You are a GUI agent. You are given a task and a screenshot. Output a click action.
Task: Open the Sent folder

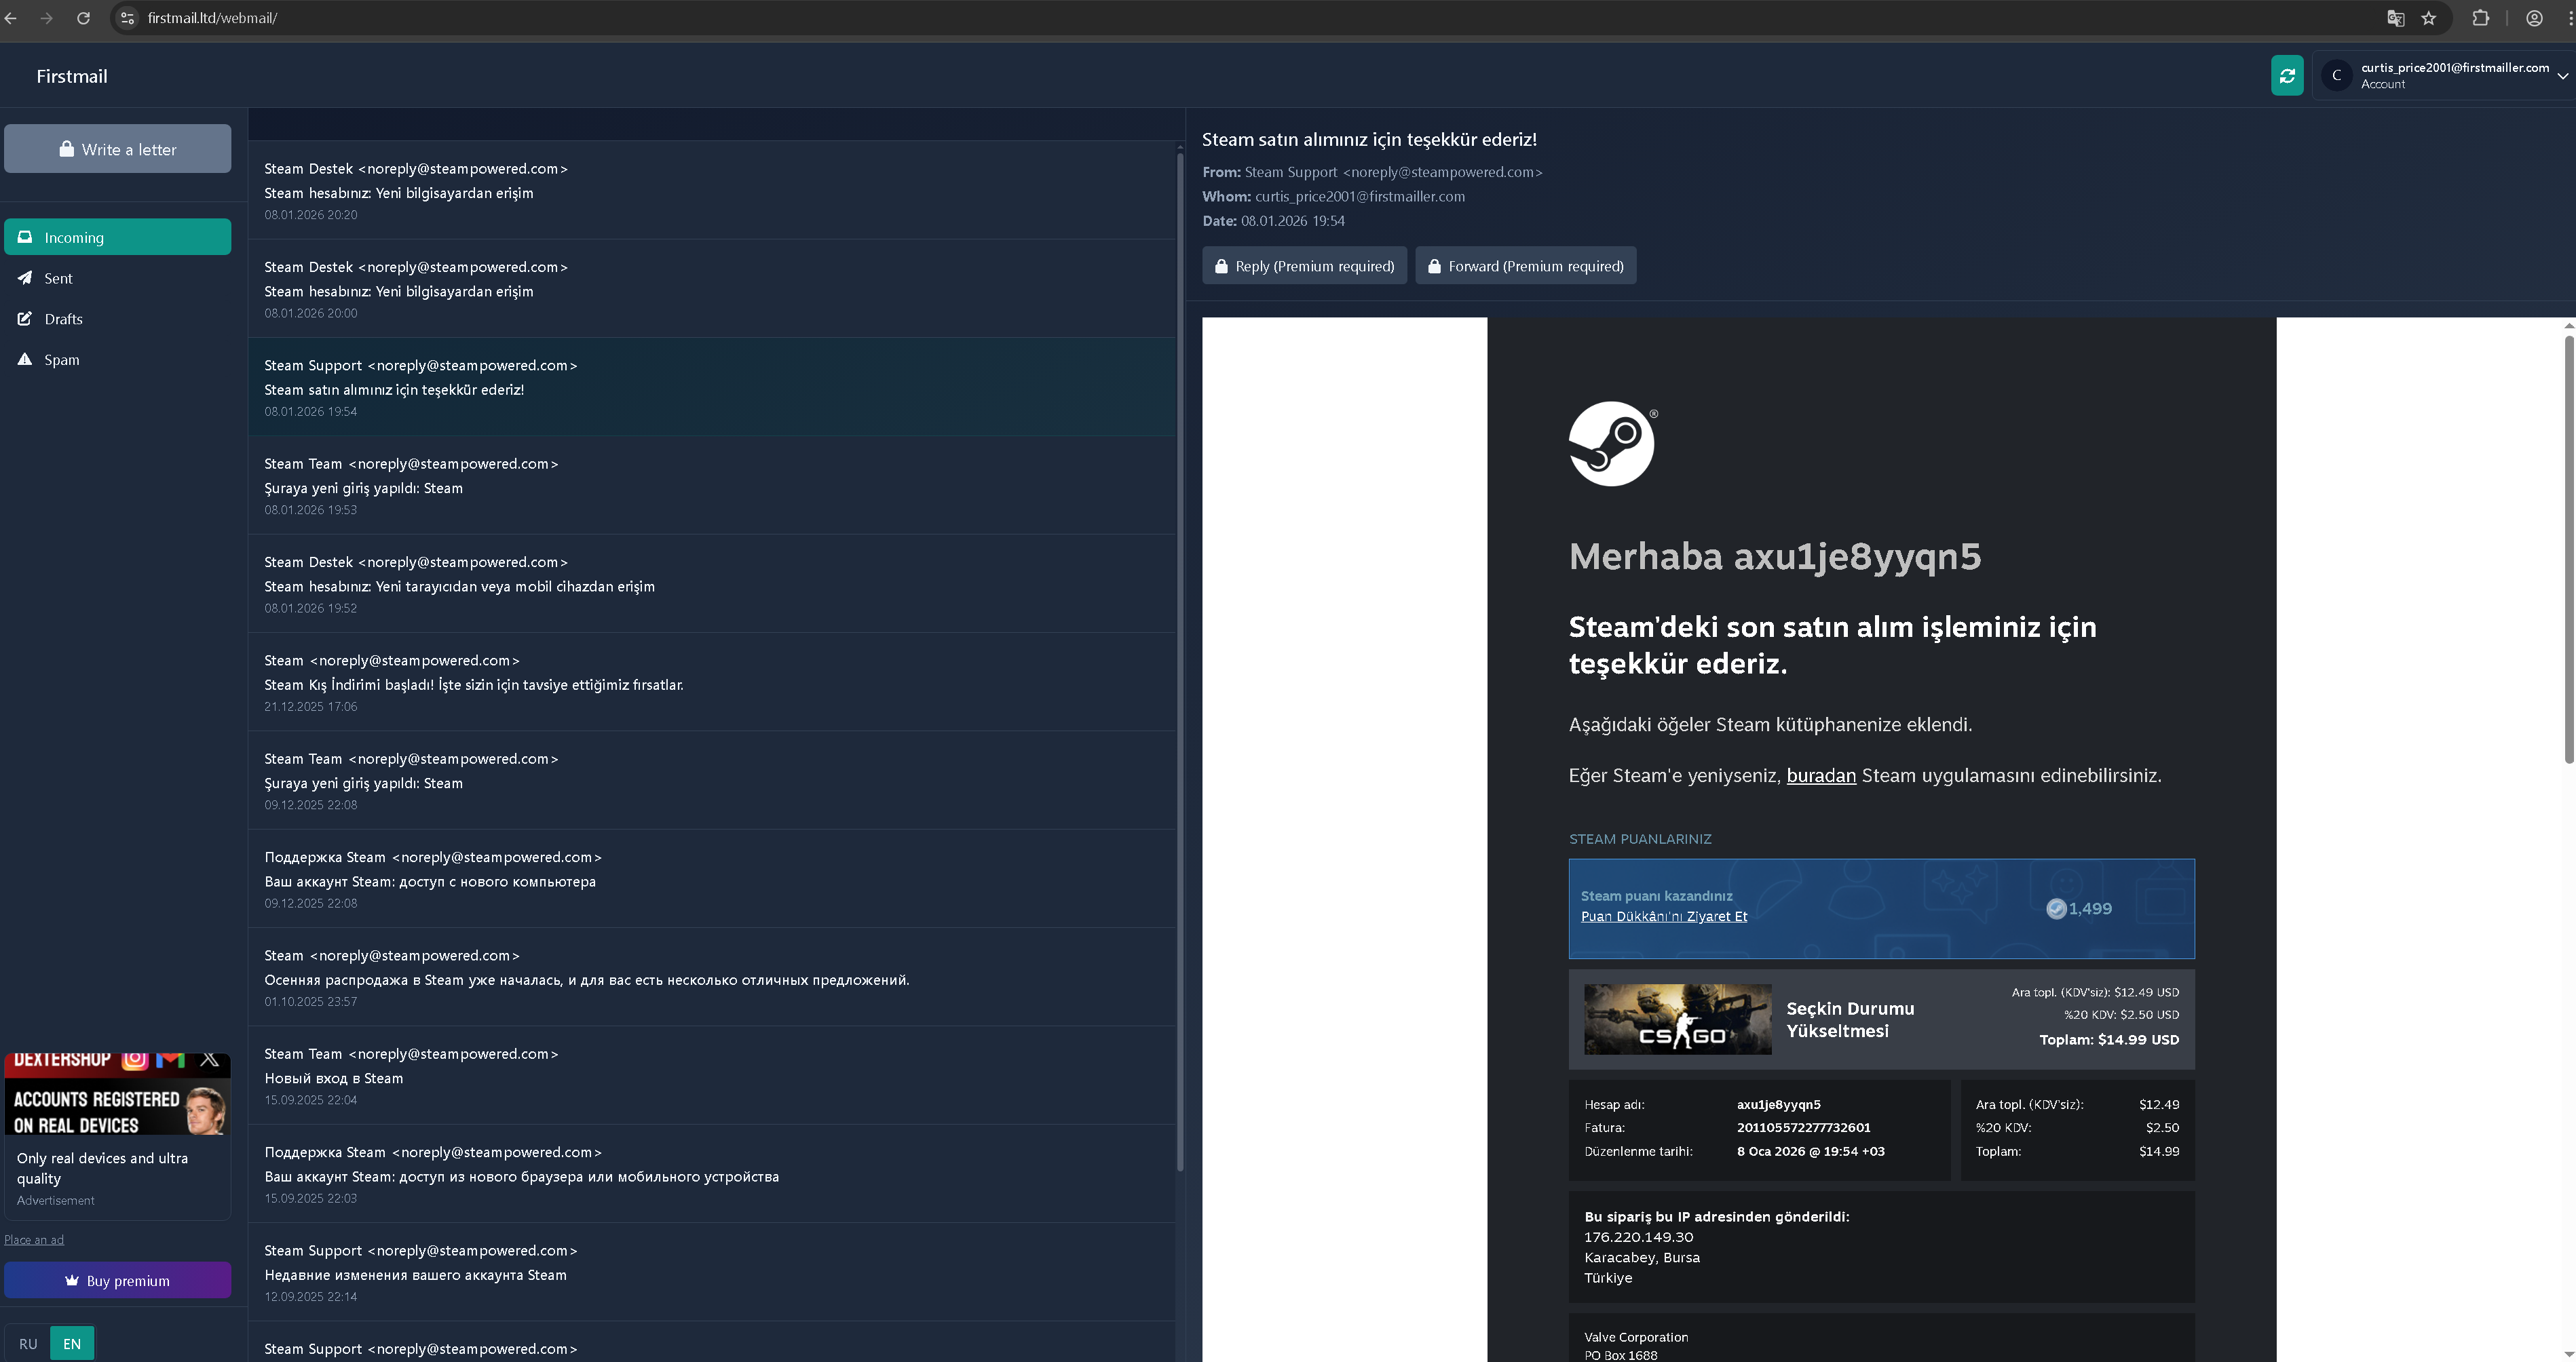(118, 278)
